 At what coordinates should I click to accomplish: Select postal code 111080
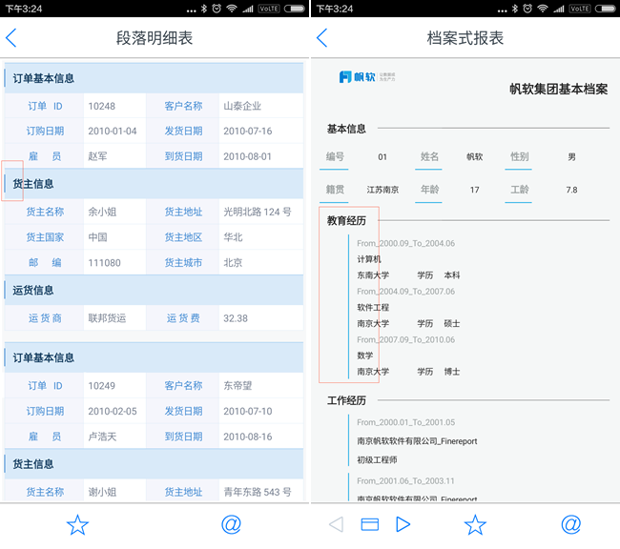104,262
